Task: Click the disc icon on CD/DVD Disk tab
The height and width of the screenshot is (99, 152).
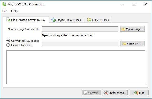Action: click(x=54, y=20)
